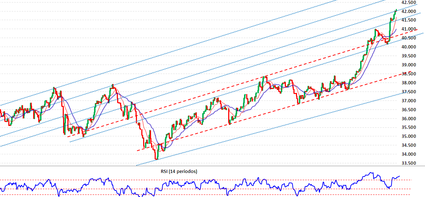
Task: Click the 37.000 price axis label
Action: (409, 100)
